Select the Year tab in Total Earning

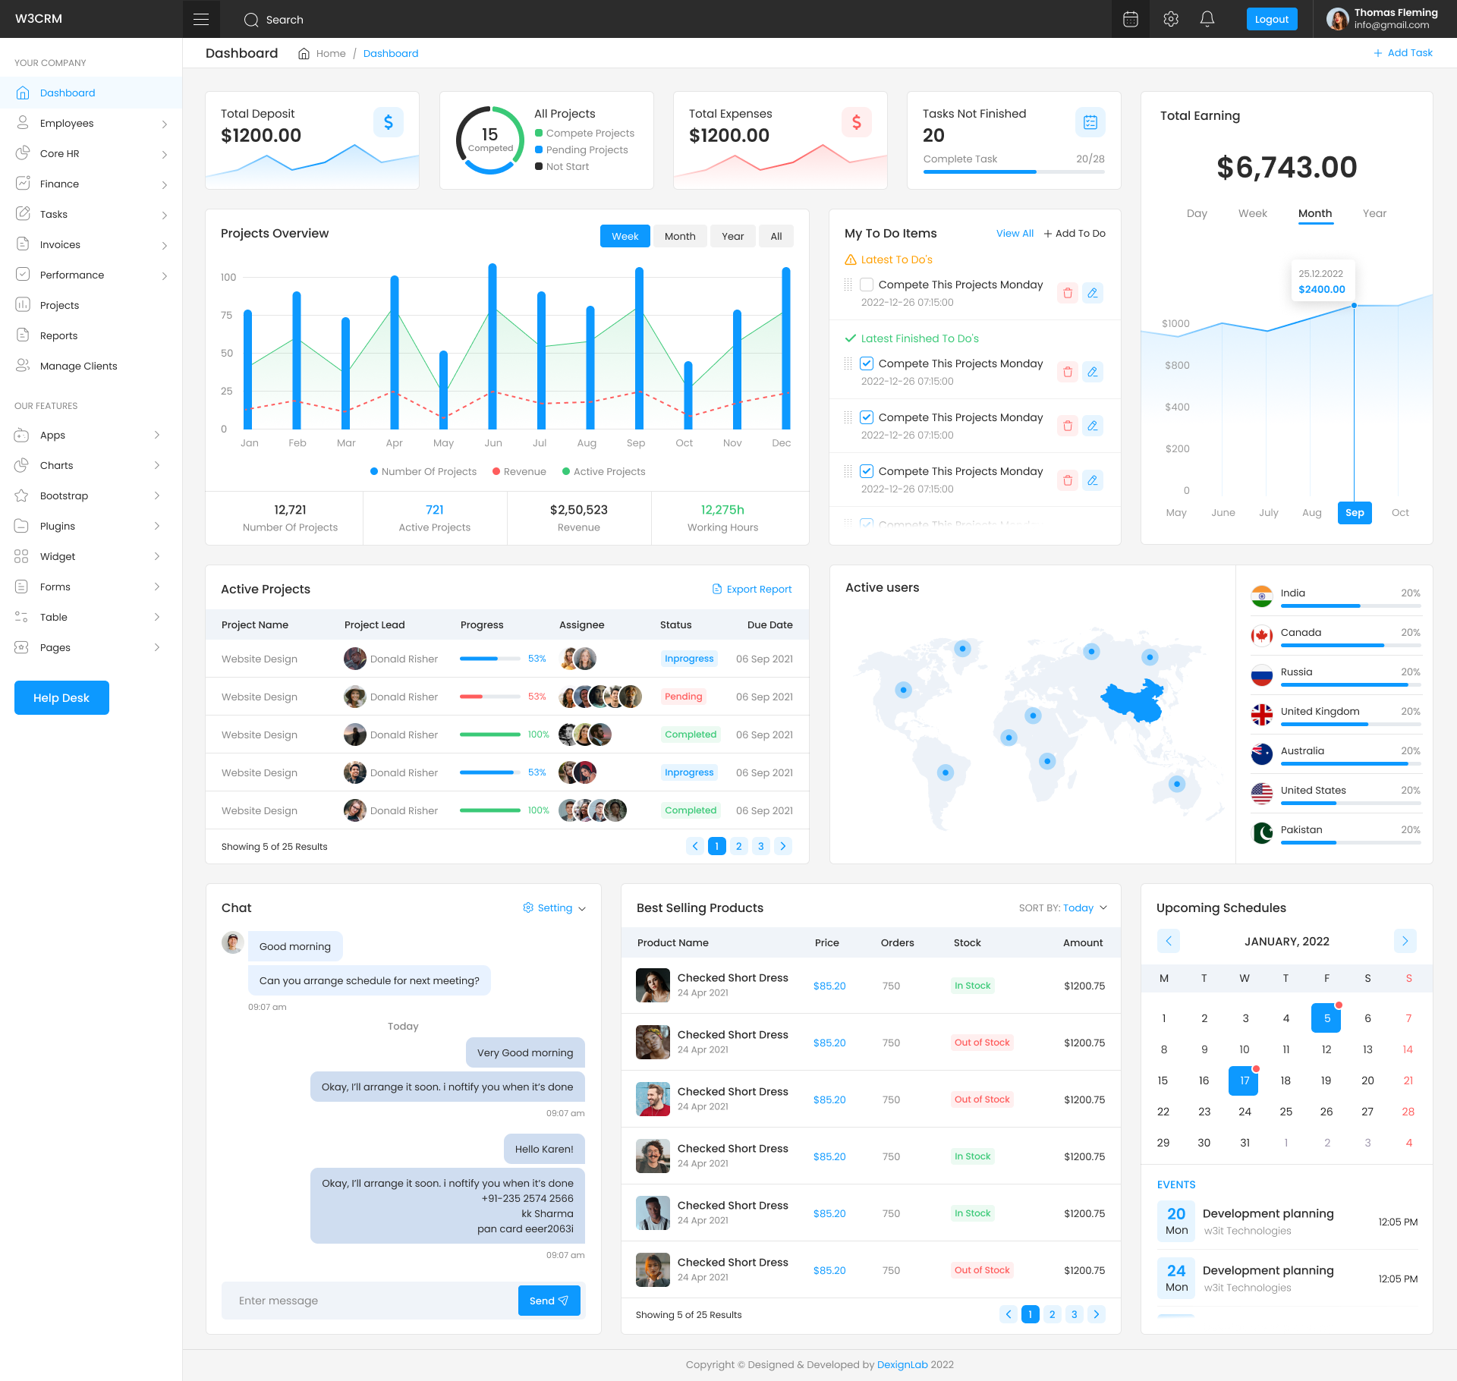pos(1374,213)
